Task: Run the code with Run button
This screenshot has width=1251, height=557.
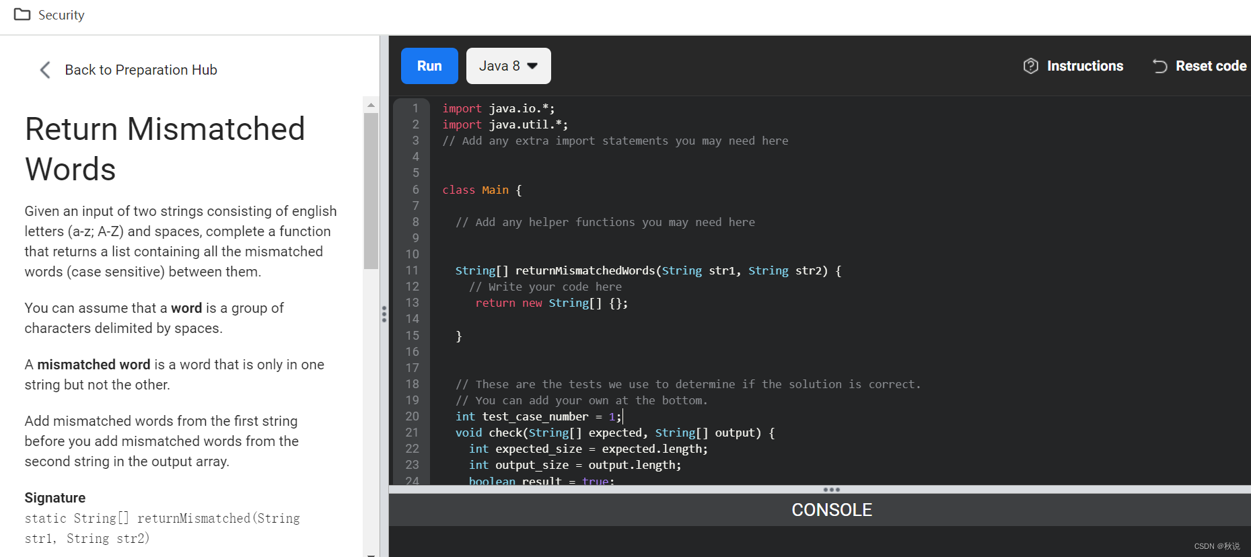Action: pyautogui.click(x=429, y=66)
